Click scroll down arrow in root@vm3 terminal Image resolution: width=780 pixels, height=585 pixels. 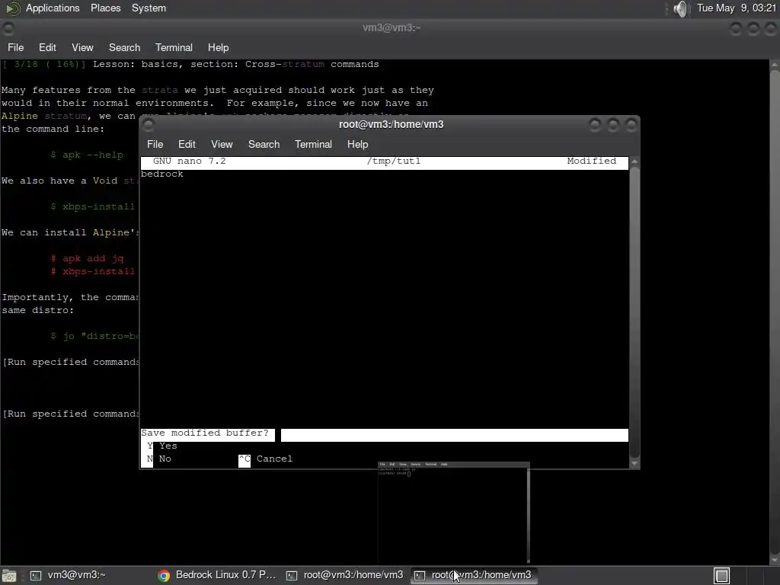tap(635, 463)
